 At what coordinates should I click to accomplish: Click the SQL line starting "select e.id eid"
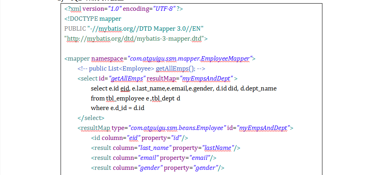(x=184, y=88)
